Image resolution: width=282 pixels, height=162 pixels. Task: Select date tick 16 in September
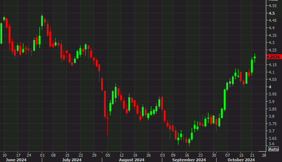pyautogui.click(x=187, y=155)
